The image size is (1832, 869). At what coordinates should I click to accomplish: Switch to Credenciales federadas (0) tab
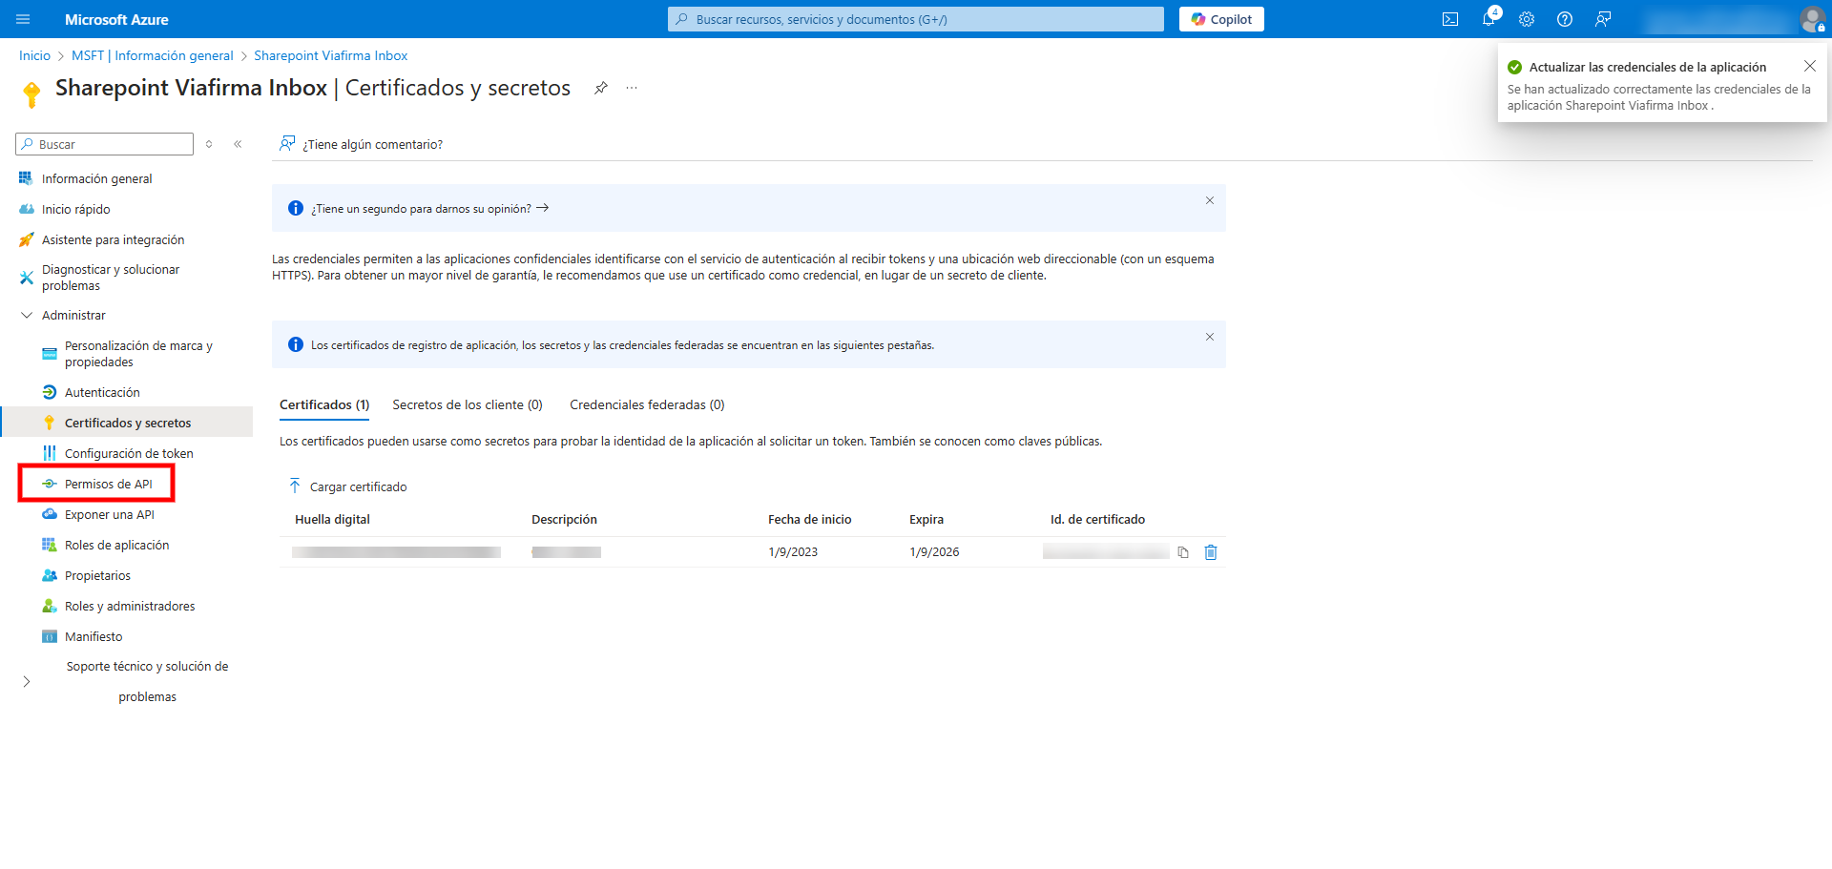(647, 404)
